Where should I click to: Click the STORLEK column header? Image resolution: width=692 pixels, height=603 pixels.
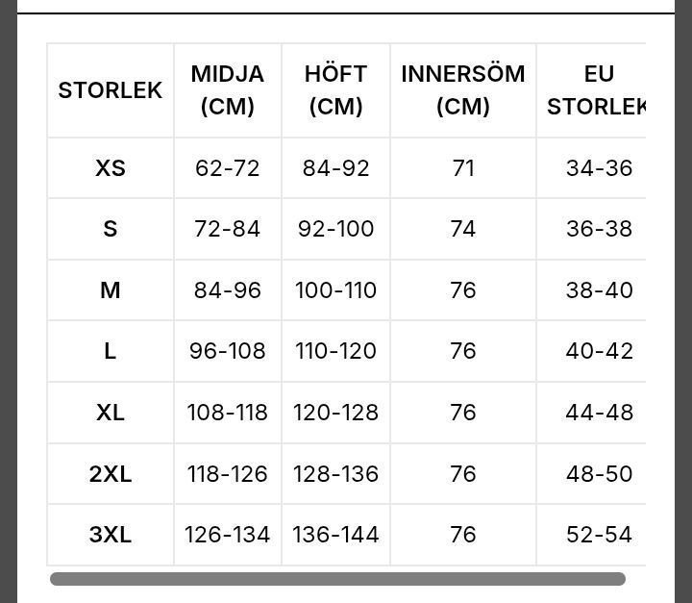(111, 90)
